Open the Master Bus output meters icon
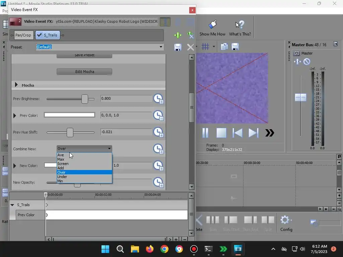Image resolution: width=343 pixels, height=257 pixels. click(x=335, y=44)
